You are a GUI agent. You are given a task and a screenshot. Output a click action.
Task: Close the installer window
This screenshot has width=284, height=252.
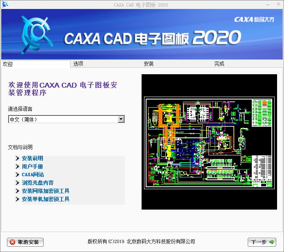(279, 4)
